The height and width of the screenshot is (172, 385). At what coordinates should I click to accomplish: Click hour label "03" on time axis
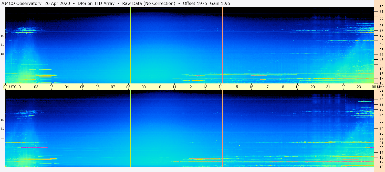51,87
